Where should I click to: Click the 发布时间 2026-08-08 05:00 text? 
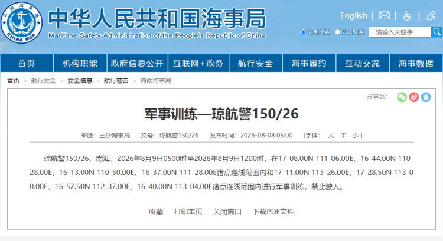[251, 136]
